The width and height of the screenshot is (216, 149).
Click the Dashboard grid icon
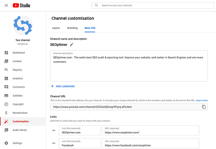tap(6, 53)
